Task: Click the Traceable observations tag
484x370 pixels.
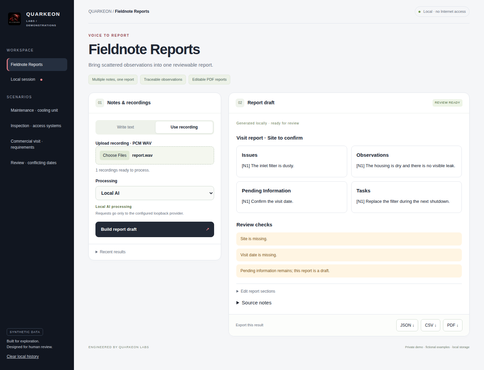Action: tap(163, 79)
